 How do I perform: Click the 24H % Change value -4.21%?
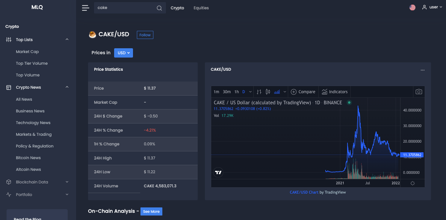(150, 130)
